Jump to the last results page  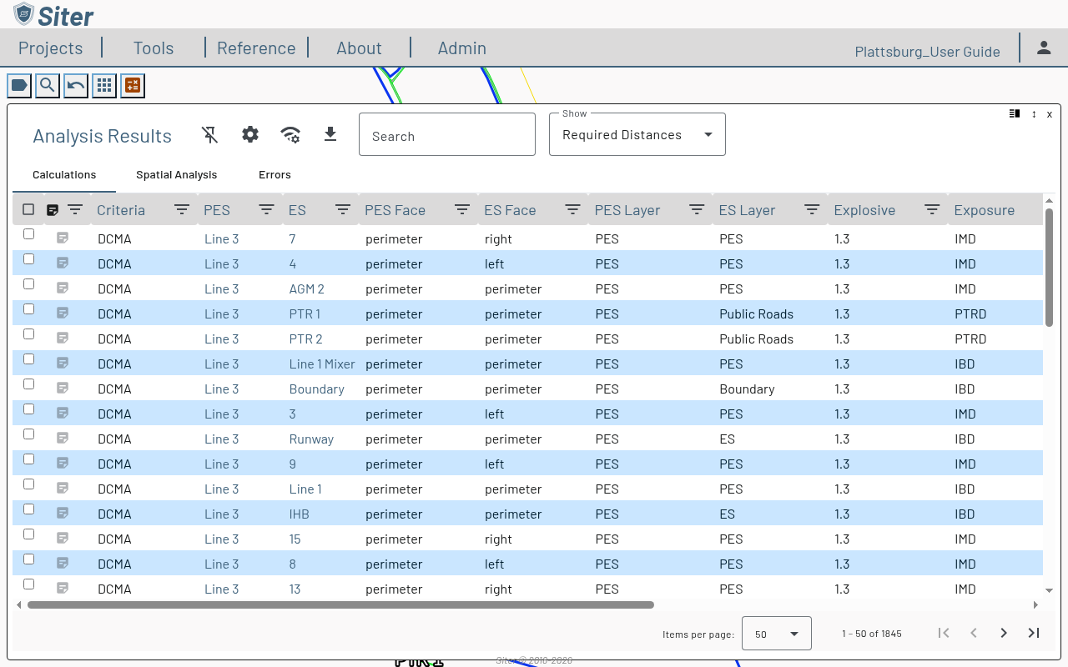pos(1034,633)
